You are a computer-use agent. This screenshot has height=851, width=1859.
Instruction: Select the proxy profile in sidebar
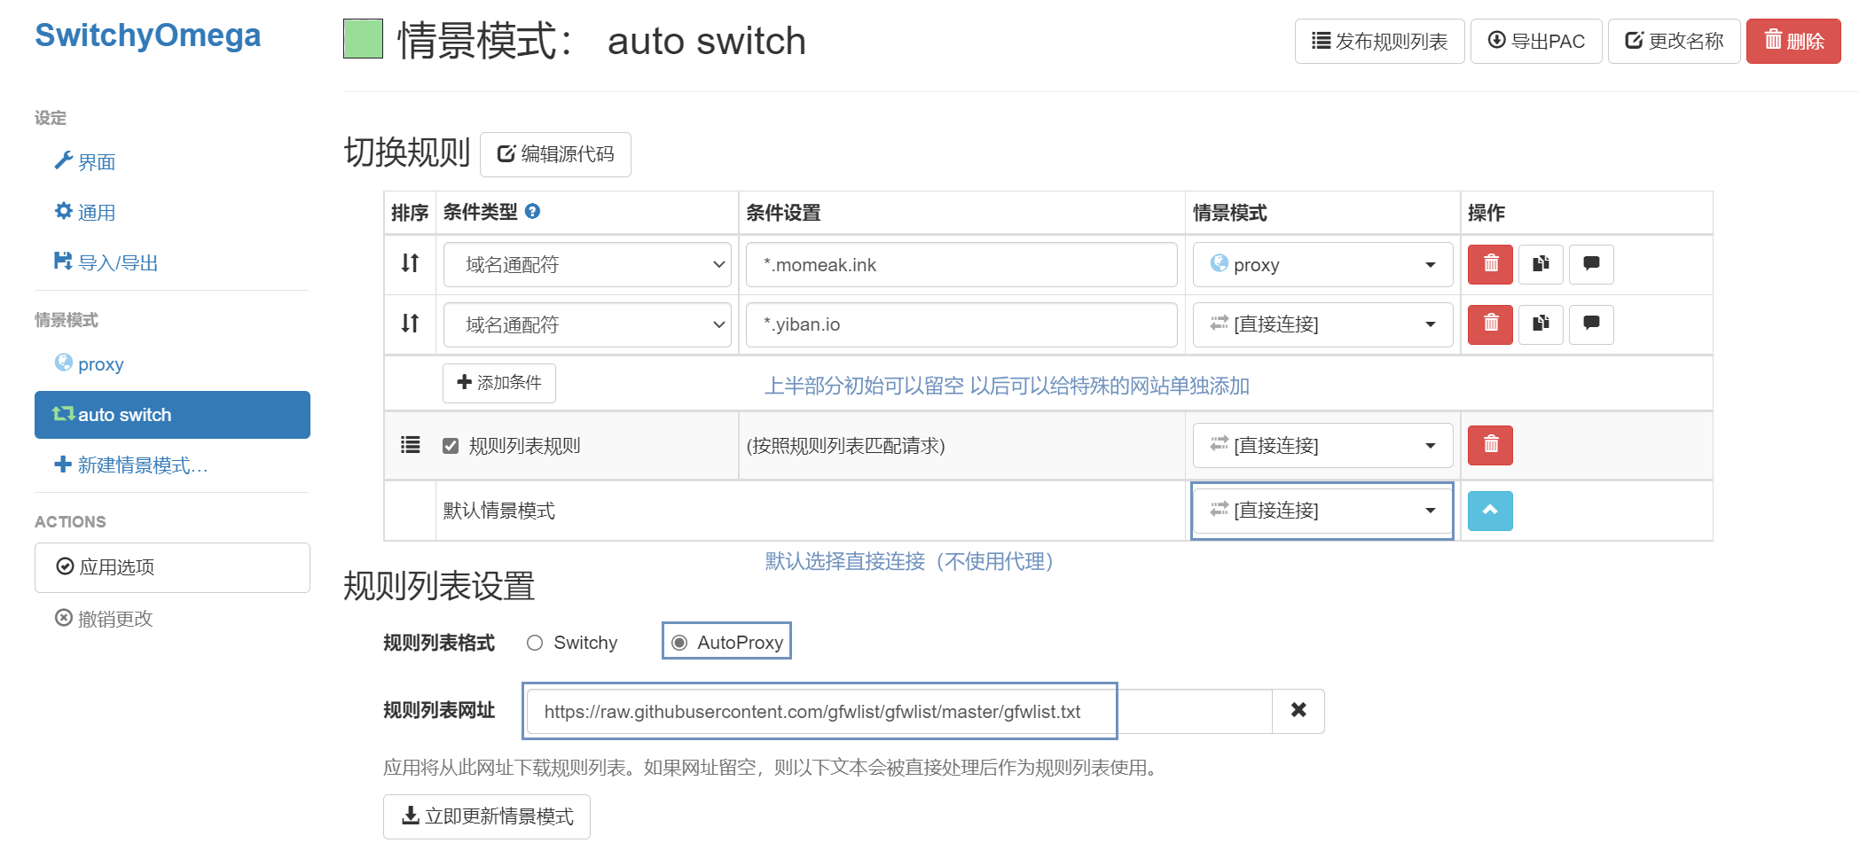[x=89, y=363]
